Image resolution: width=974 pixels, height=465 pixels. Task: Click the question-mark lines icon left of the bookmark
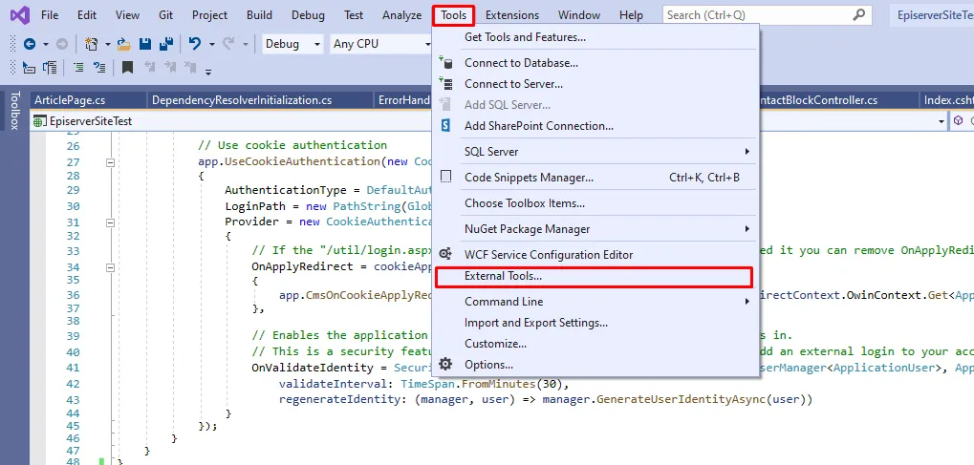(98, 67)
